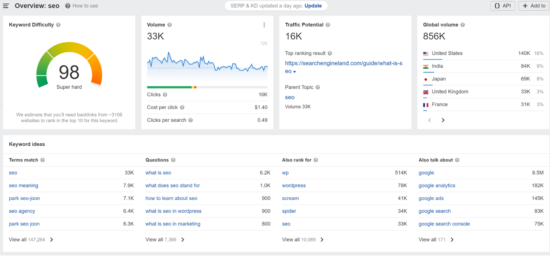Open the google analytics keyword link

(x=437, y=186)
